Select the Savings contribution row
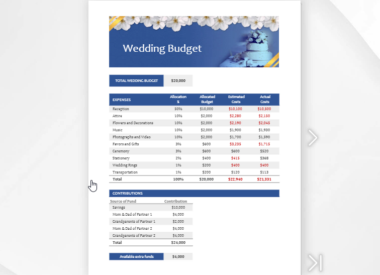 tap(119, 207)
